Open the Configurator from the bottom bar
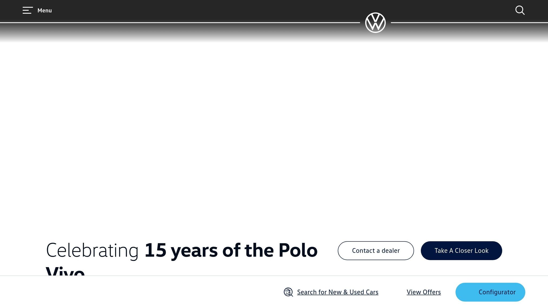The width and height of the screenshot is (548, 308). [490, 292]
